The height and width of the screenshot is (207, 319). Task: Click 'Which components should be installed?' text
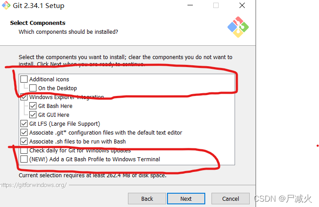coord(68,32)
